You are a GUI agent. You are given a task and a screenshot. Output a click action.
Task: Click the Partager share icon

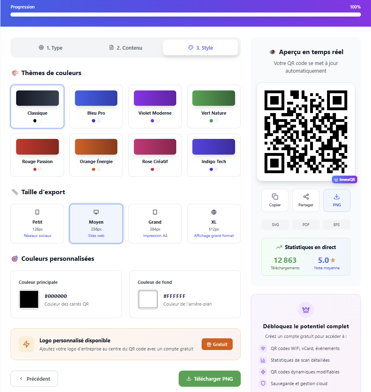click(x=306, y=197)
